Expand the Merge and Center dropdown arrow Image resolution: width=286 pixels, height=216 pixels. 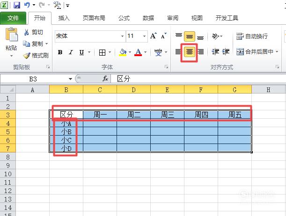point(277,52)
